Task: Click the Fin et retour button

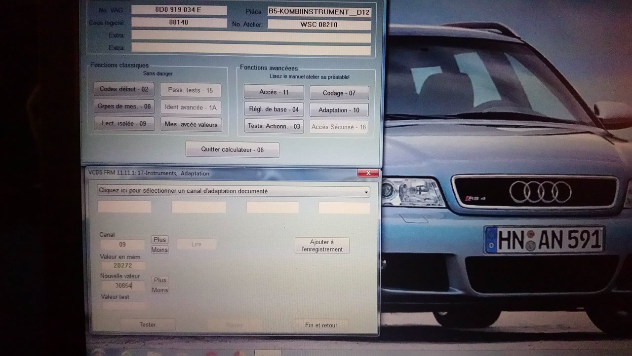Action: pyautogui.click(x=321, y=325)
